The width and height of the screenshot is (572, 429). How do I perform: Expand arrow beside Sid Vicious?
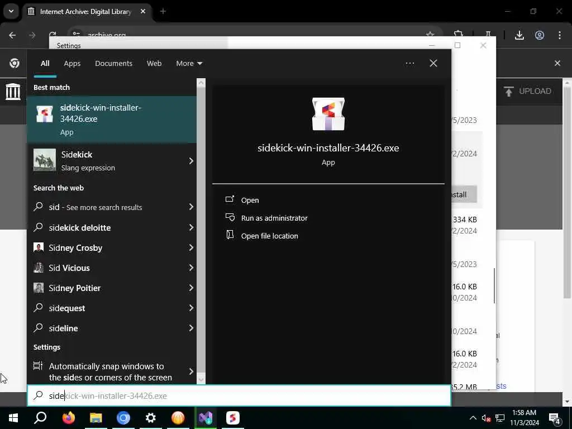[x=191, y=268]
